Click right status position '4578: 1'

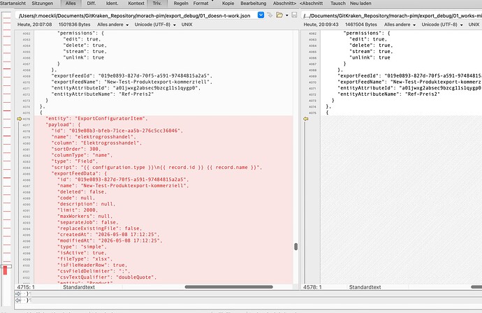pyautogui.click(x=312, y=287)
